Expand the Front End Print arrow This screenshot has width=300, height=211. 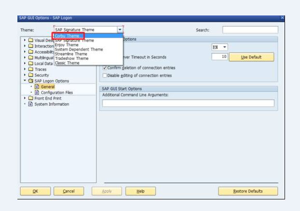point(25,98)
